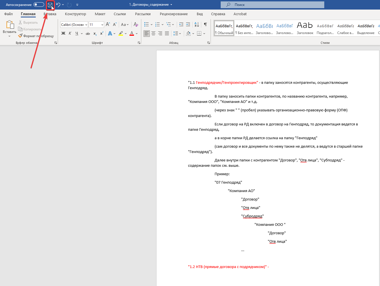This screenshot has width=380, height=286.
Task: Click the Line spacing icon
Action: pyautogui.click(x=176, y=33)
